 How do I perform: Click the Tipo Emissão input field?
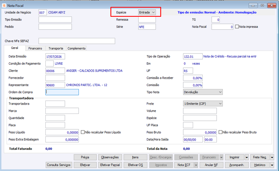pos(55,20)
